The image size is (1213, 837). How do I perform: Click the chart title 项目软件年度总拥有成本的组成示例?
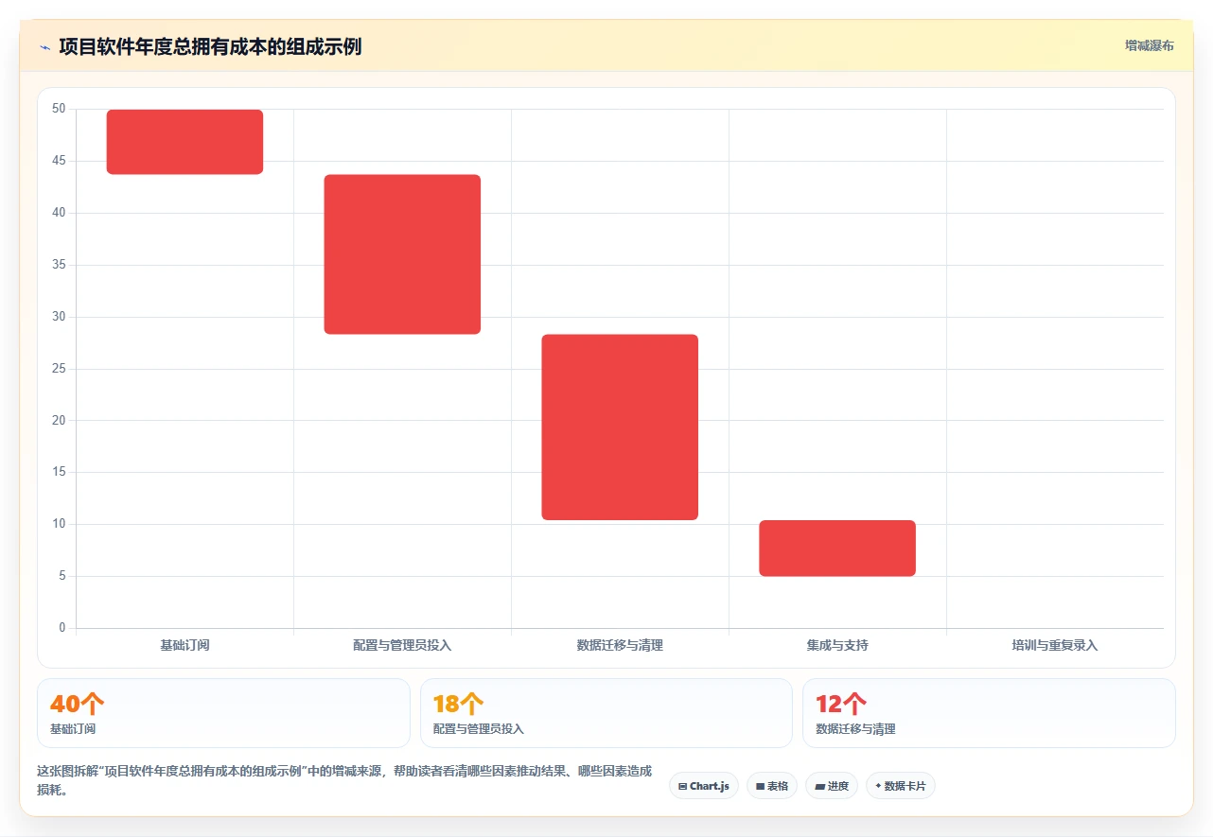click(210, 46)
